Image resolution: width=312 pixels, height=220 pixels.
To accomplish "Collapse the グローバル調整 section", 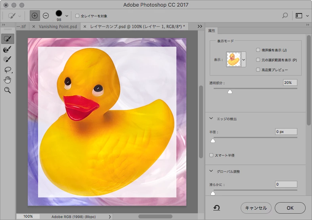I will tap(211, 171).
